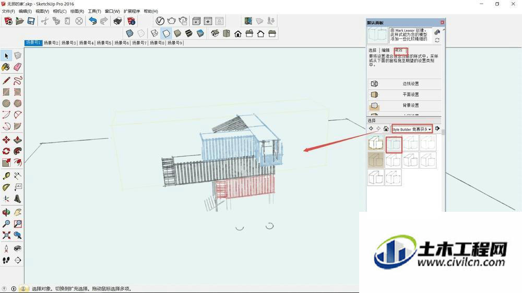522x293 pixels.
Task: Switch to scene tab 场景号5
Action: pos(104,43)
